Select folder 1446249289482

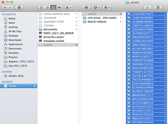[x=146, y=18]
